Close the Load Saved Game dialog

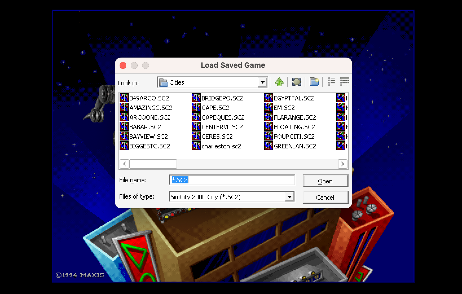[x=123, y=65]
